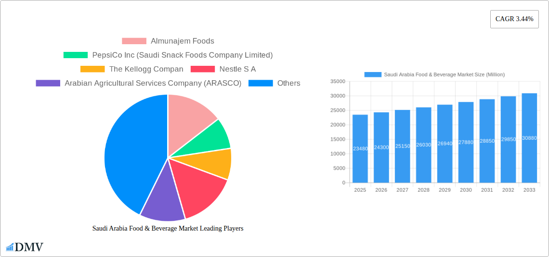Image resolution: width=549 pixels, height=257 pixels.
Task: Toggle Arabian Agricultural Services Company legend label
Action: pyautogui.click(x=153, y=83)
